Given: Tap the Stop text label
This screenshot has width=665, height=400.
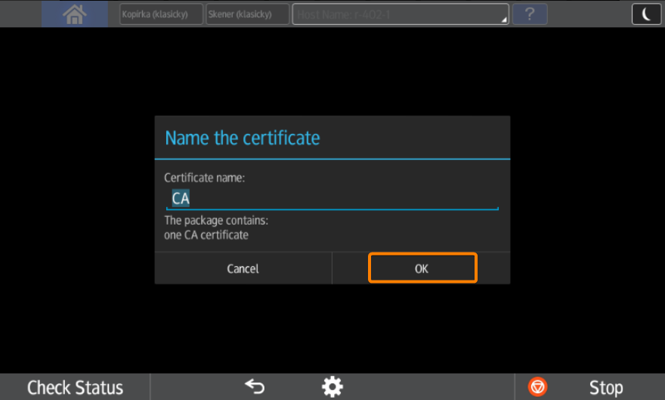Looking at the screenshot, I should point(605,387).
